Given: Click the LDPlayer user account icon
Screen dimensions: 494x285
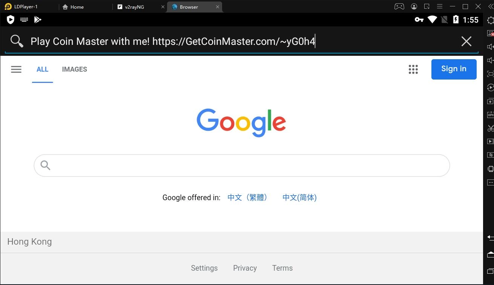Looking at the screenshot, I should (414, 6).
